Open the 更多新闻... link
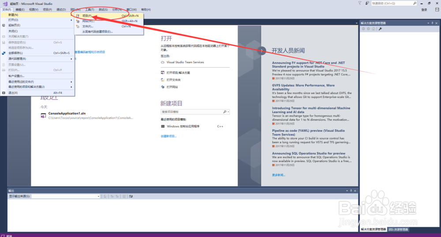This screenshot has width=441, height=237. [278, 175]
